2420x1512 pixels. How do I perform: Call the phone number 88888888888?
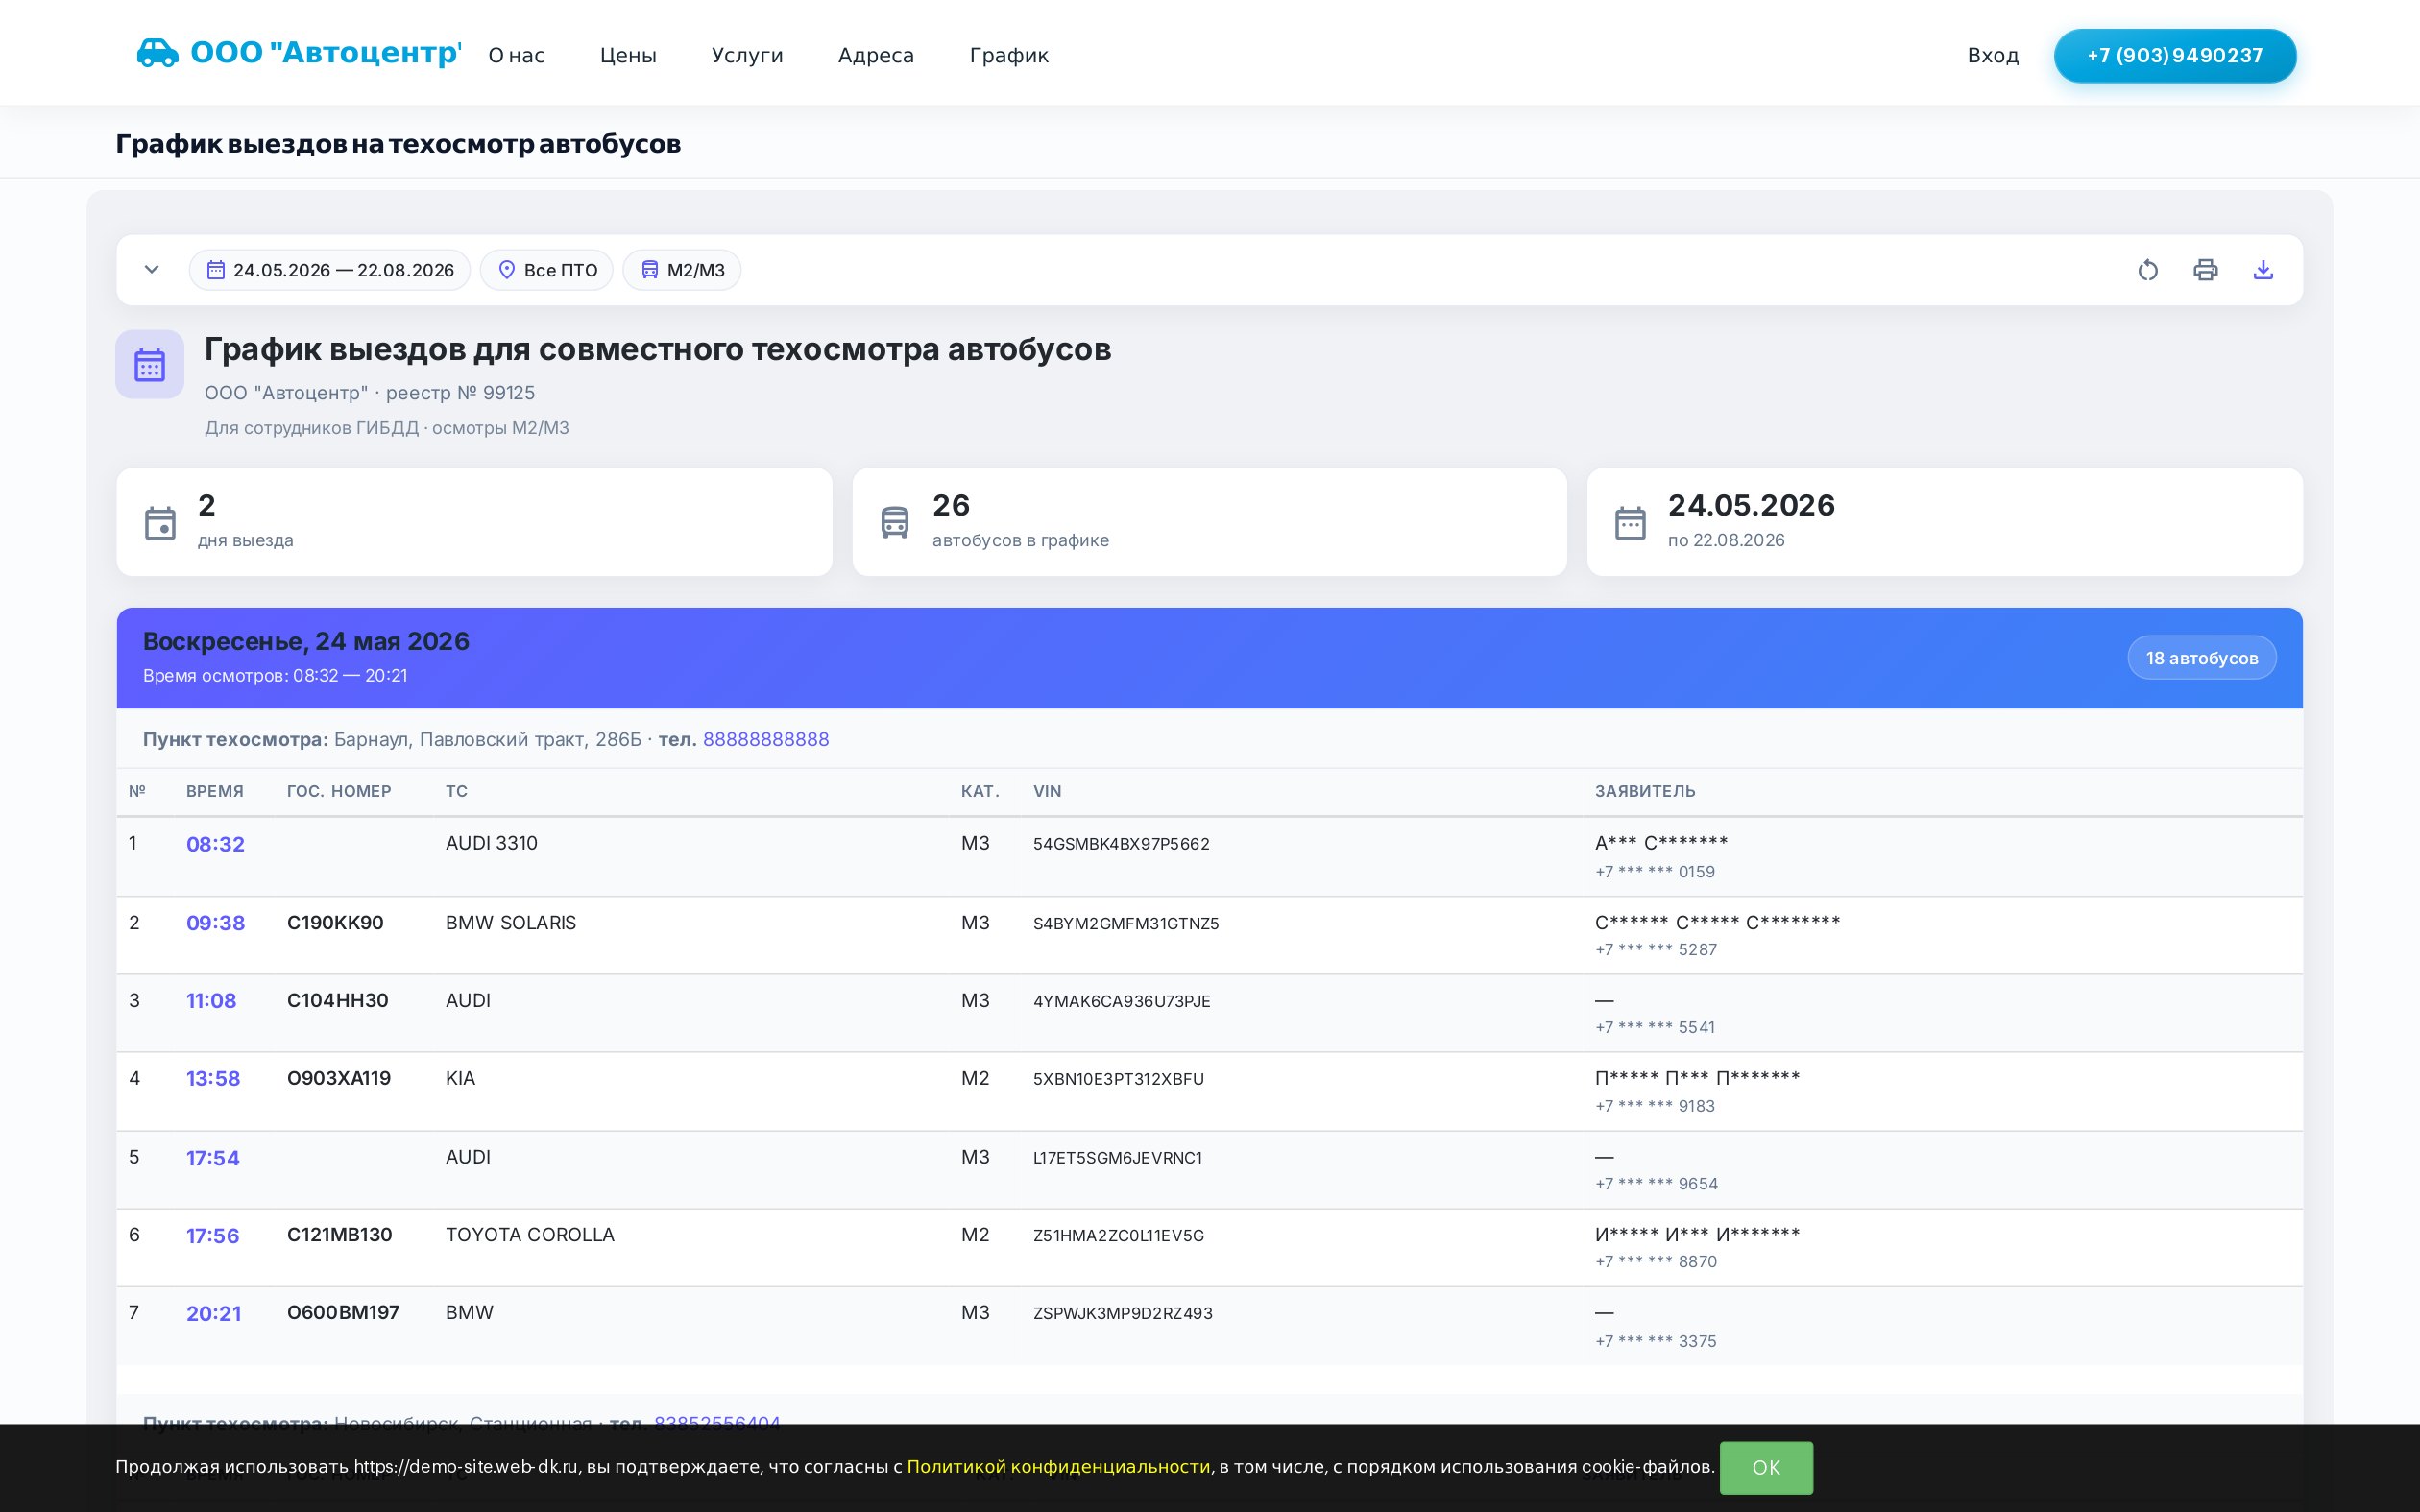[766, 739]
